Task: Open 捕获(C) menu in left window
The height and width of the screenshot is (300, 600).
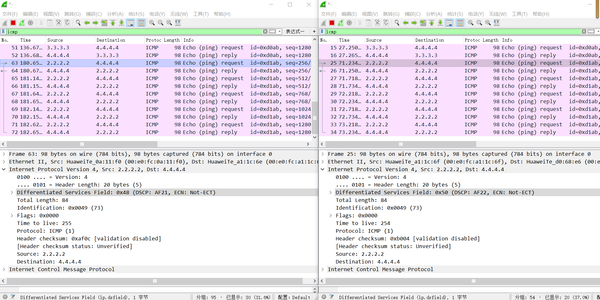Action: [x=94, y=14]
